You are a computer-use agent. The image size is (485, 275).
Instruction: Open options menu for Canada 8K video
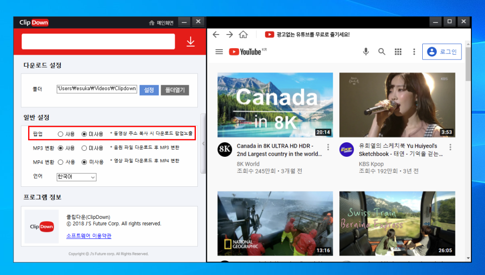click(x=328, y=147)
